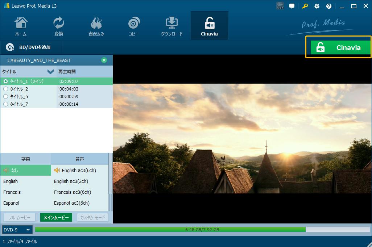The image size is (372, 247).
Task: Click the 1 ファイル/4 ファイル status text
Action: 20,242
